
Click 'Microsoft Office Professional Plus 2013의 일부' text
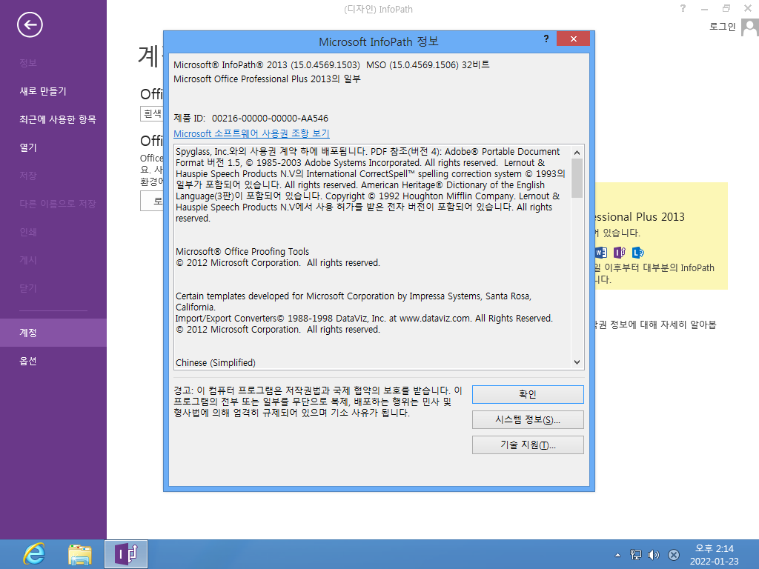pos(267,79)
